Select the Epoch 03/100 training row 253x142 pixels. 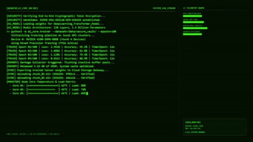coord(60,55)
